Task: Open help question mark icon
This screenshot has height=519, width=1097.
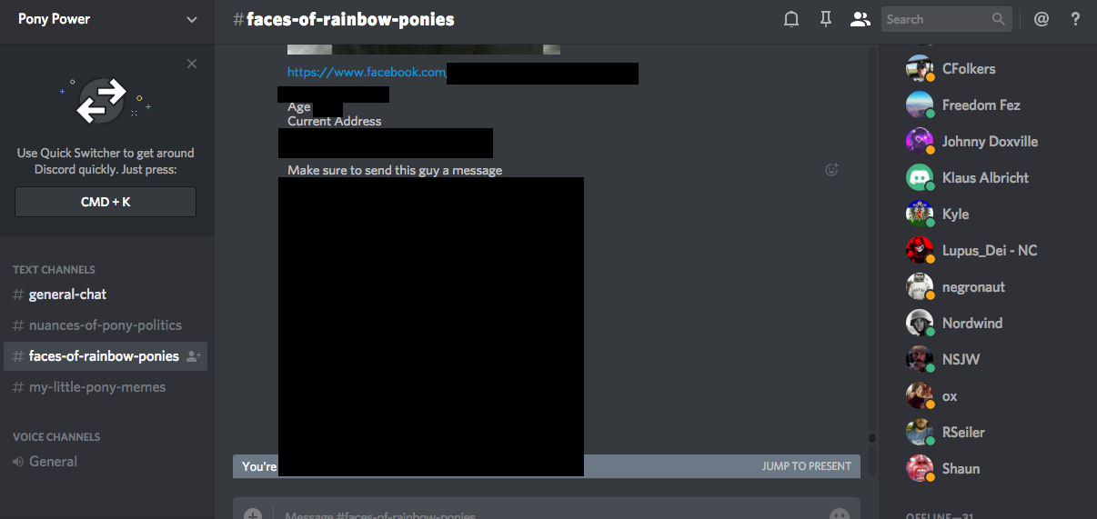Action: 1075,19
